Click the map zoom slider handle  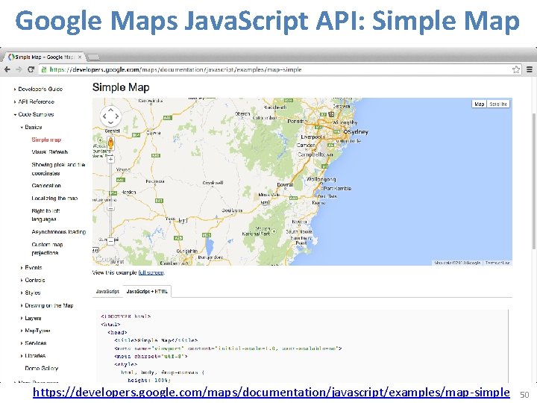pyautogui.click(x=110, y=208)
